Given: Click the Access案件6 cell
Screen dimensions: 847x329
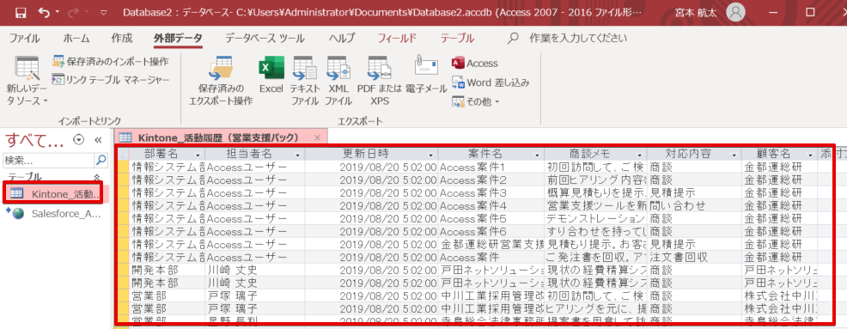Looking at the screenshot, I should [x=491, y=231].
